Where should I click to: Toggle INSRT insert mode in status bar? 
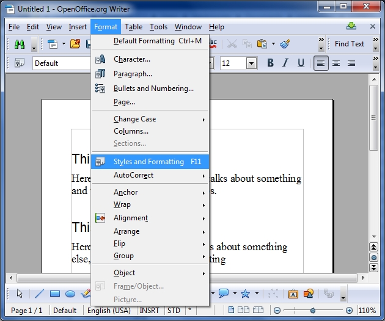pyautogui.click(x=149, y=311)
